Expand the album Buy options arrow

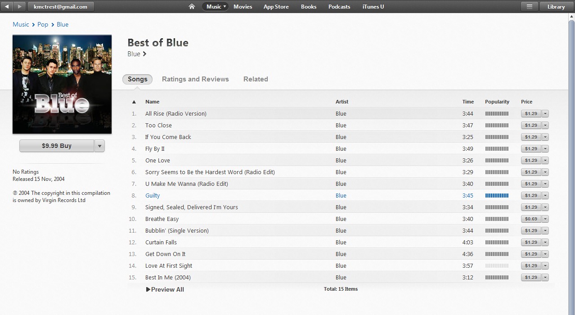(x=100, y=146)
